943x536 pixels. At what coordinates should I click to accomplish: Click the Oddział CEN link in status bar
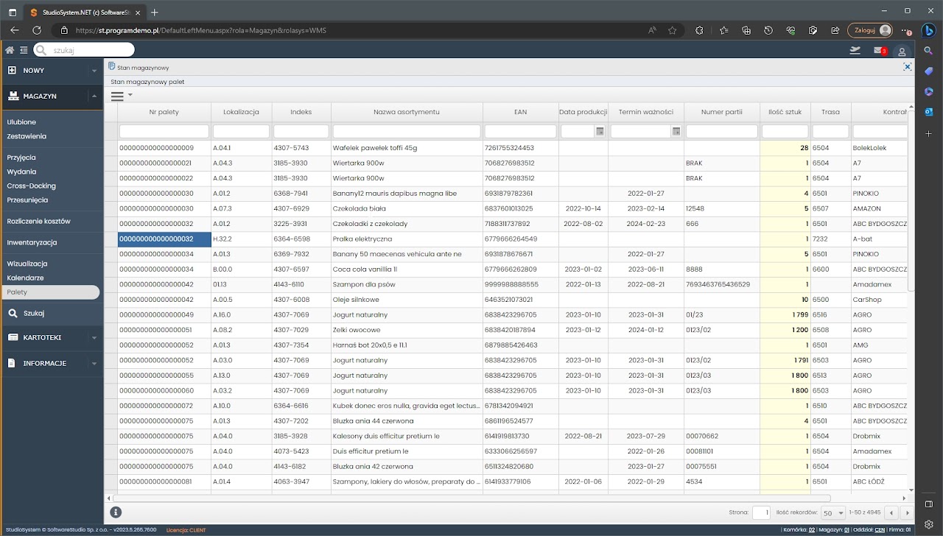tap(880, 530)
